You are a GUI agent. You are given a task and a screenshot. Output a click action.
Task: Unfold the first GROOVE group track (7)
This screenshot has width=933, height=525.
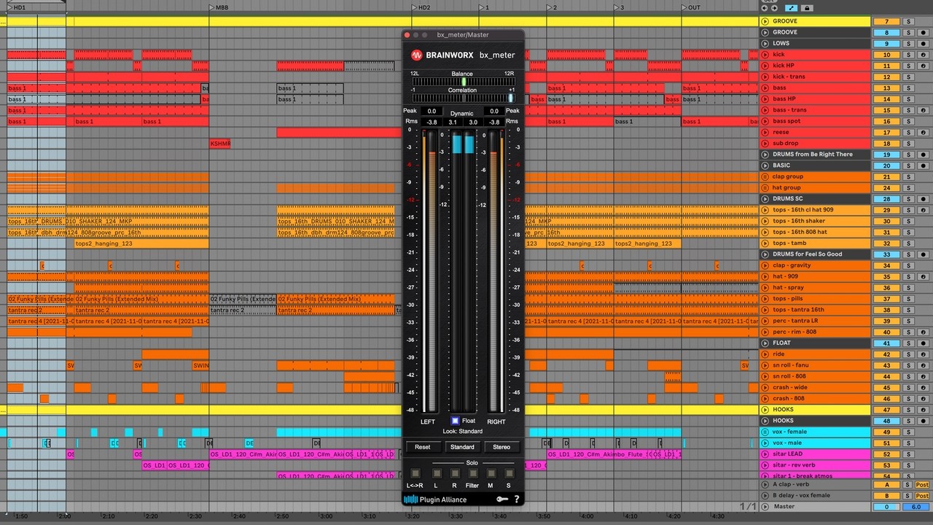(x=765, y=21)
